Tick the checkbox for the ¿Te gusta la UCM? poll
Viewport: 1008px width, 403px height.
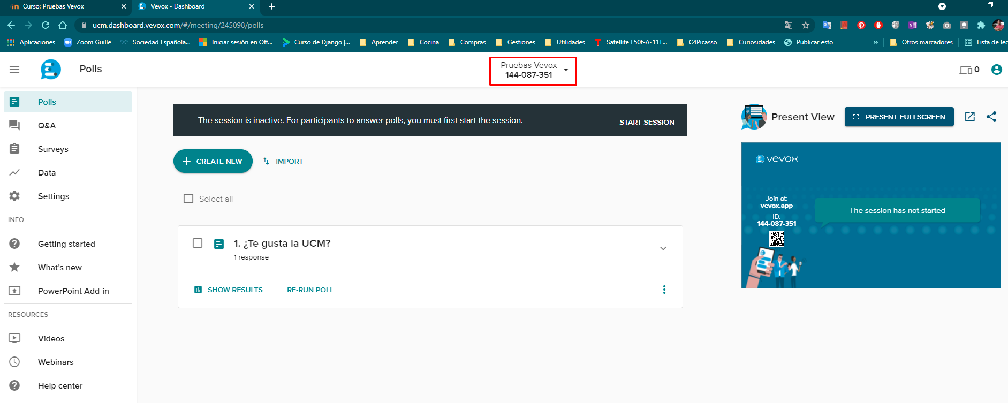pos(198,243)
